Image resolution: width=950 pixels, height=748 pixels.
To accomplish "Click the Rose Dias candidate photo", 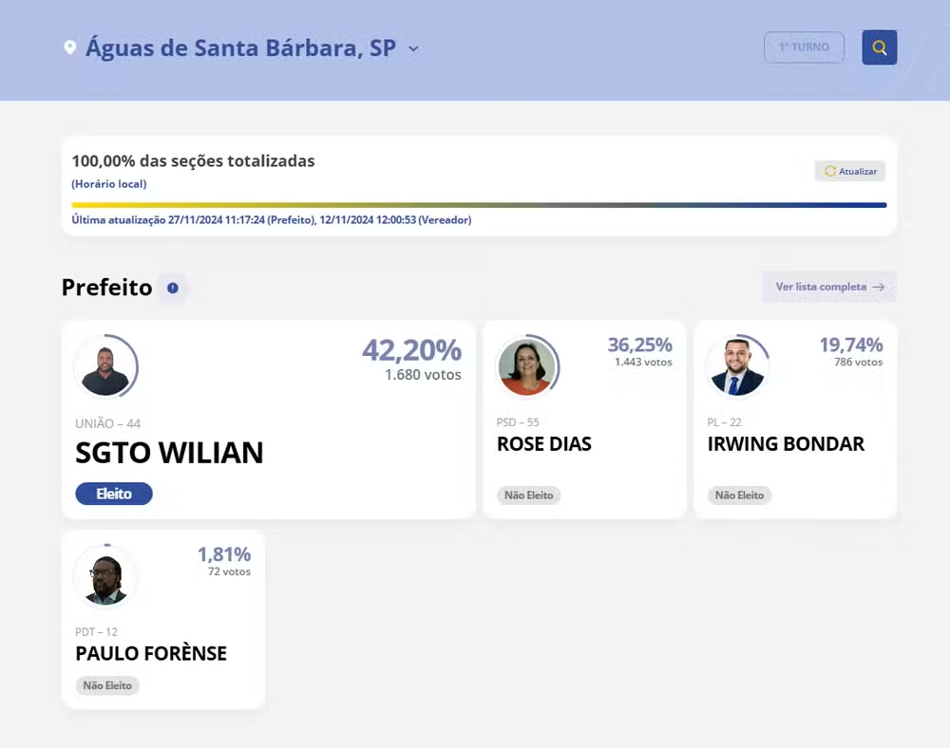I will (525, 367).
